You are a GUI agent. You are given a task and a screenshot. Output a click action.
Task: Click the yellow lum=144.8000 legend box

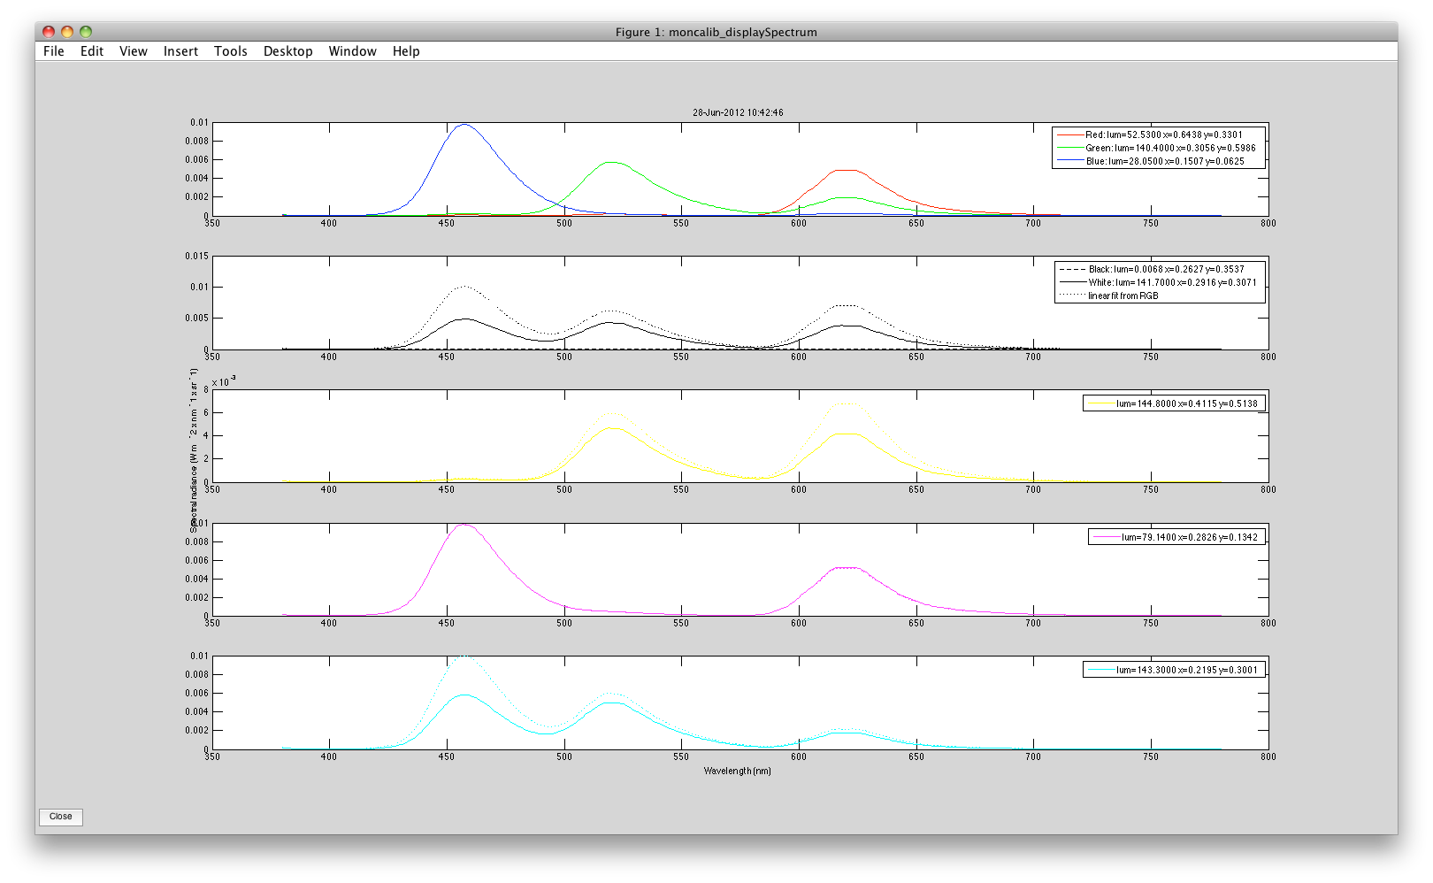click(1174, 403)
